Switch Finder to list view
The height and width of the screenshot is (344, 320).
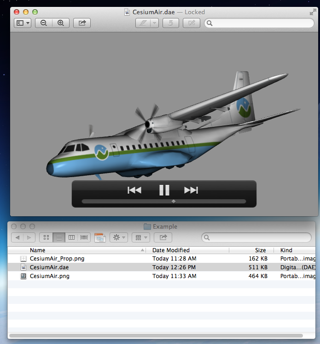[x=59, y=237]
